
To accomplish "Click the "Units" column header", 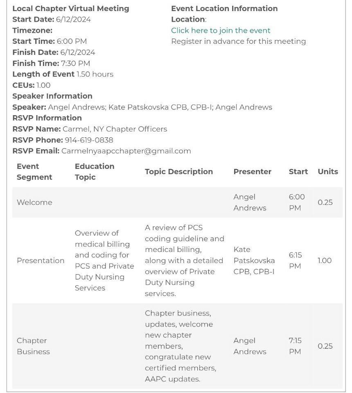I will (x=328, y=172).
